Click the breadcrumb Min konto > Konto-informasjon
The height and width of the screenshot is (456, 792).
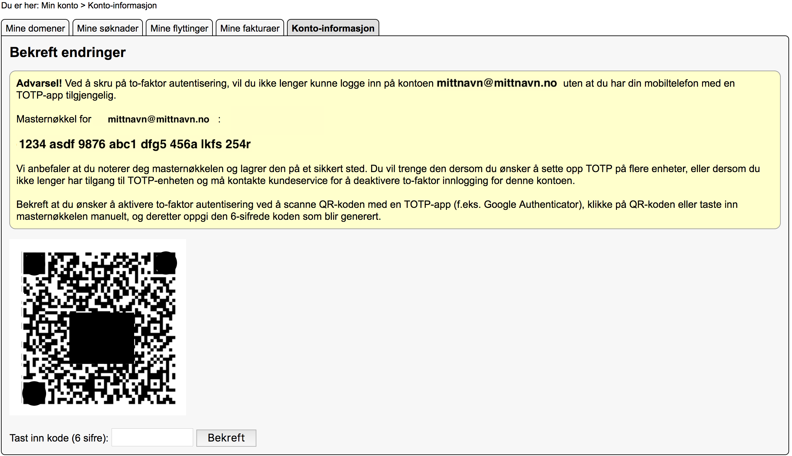(99, 5)
